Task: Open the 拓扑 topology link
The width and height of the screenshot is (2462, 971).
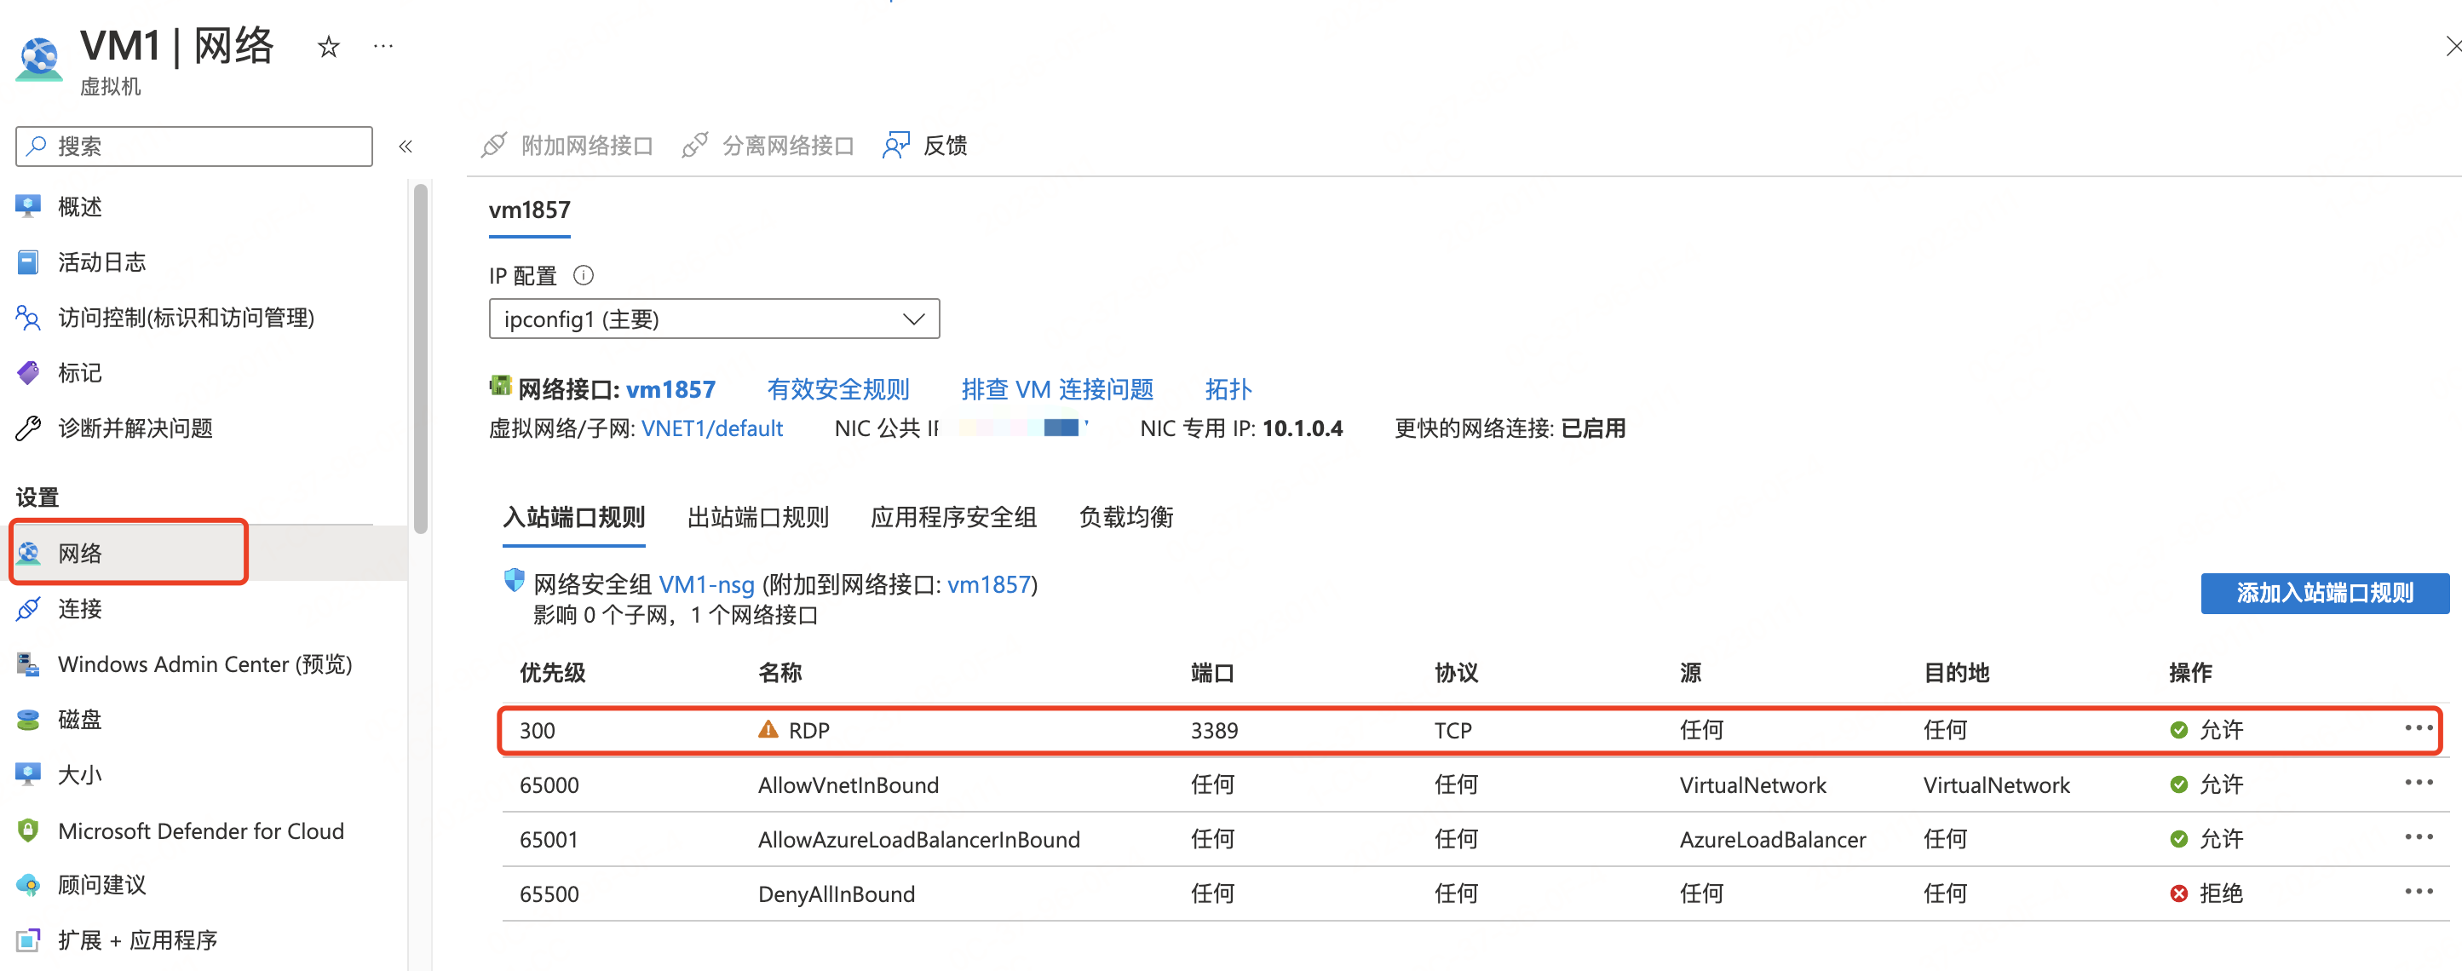Action: tap(1228, 390)
